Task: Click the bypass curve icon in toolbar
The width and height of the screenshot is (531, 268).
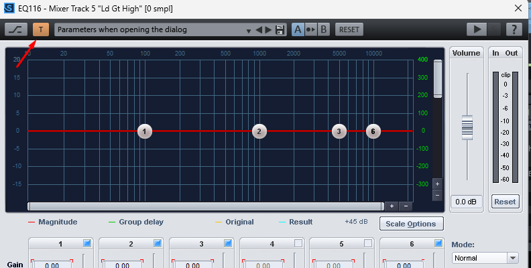Action: [16, 29]
